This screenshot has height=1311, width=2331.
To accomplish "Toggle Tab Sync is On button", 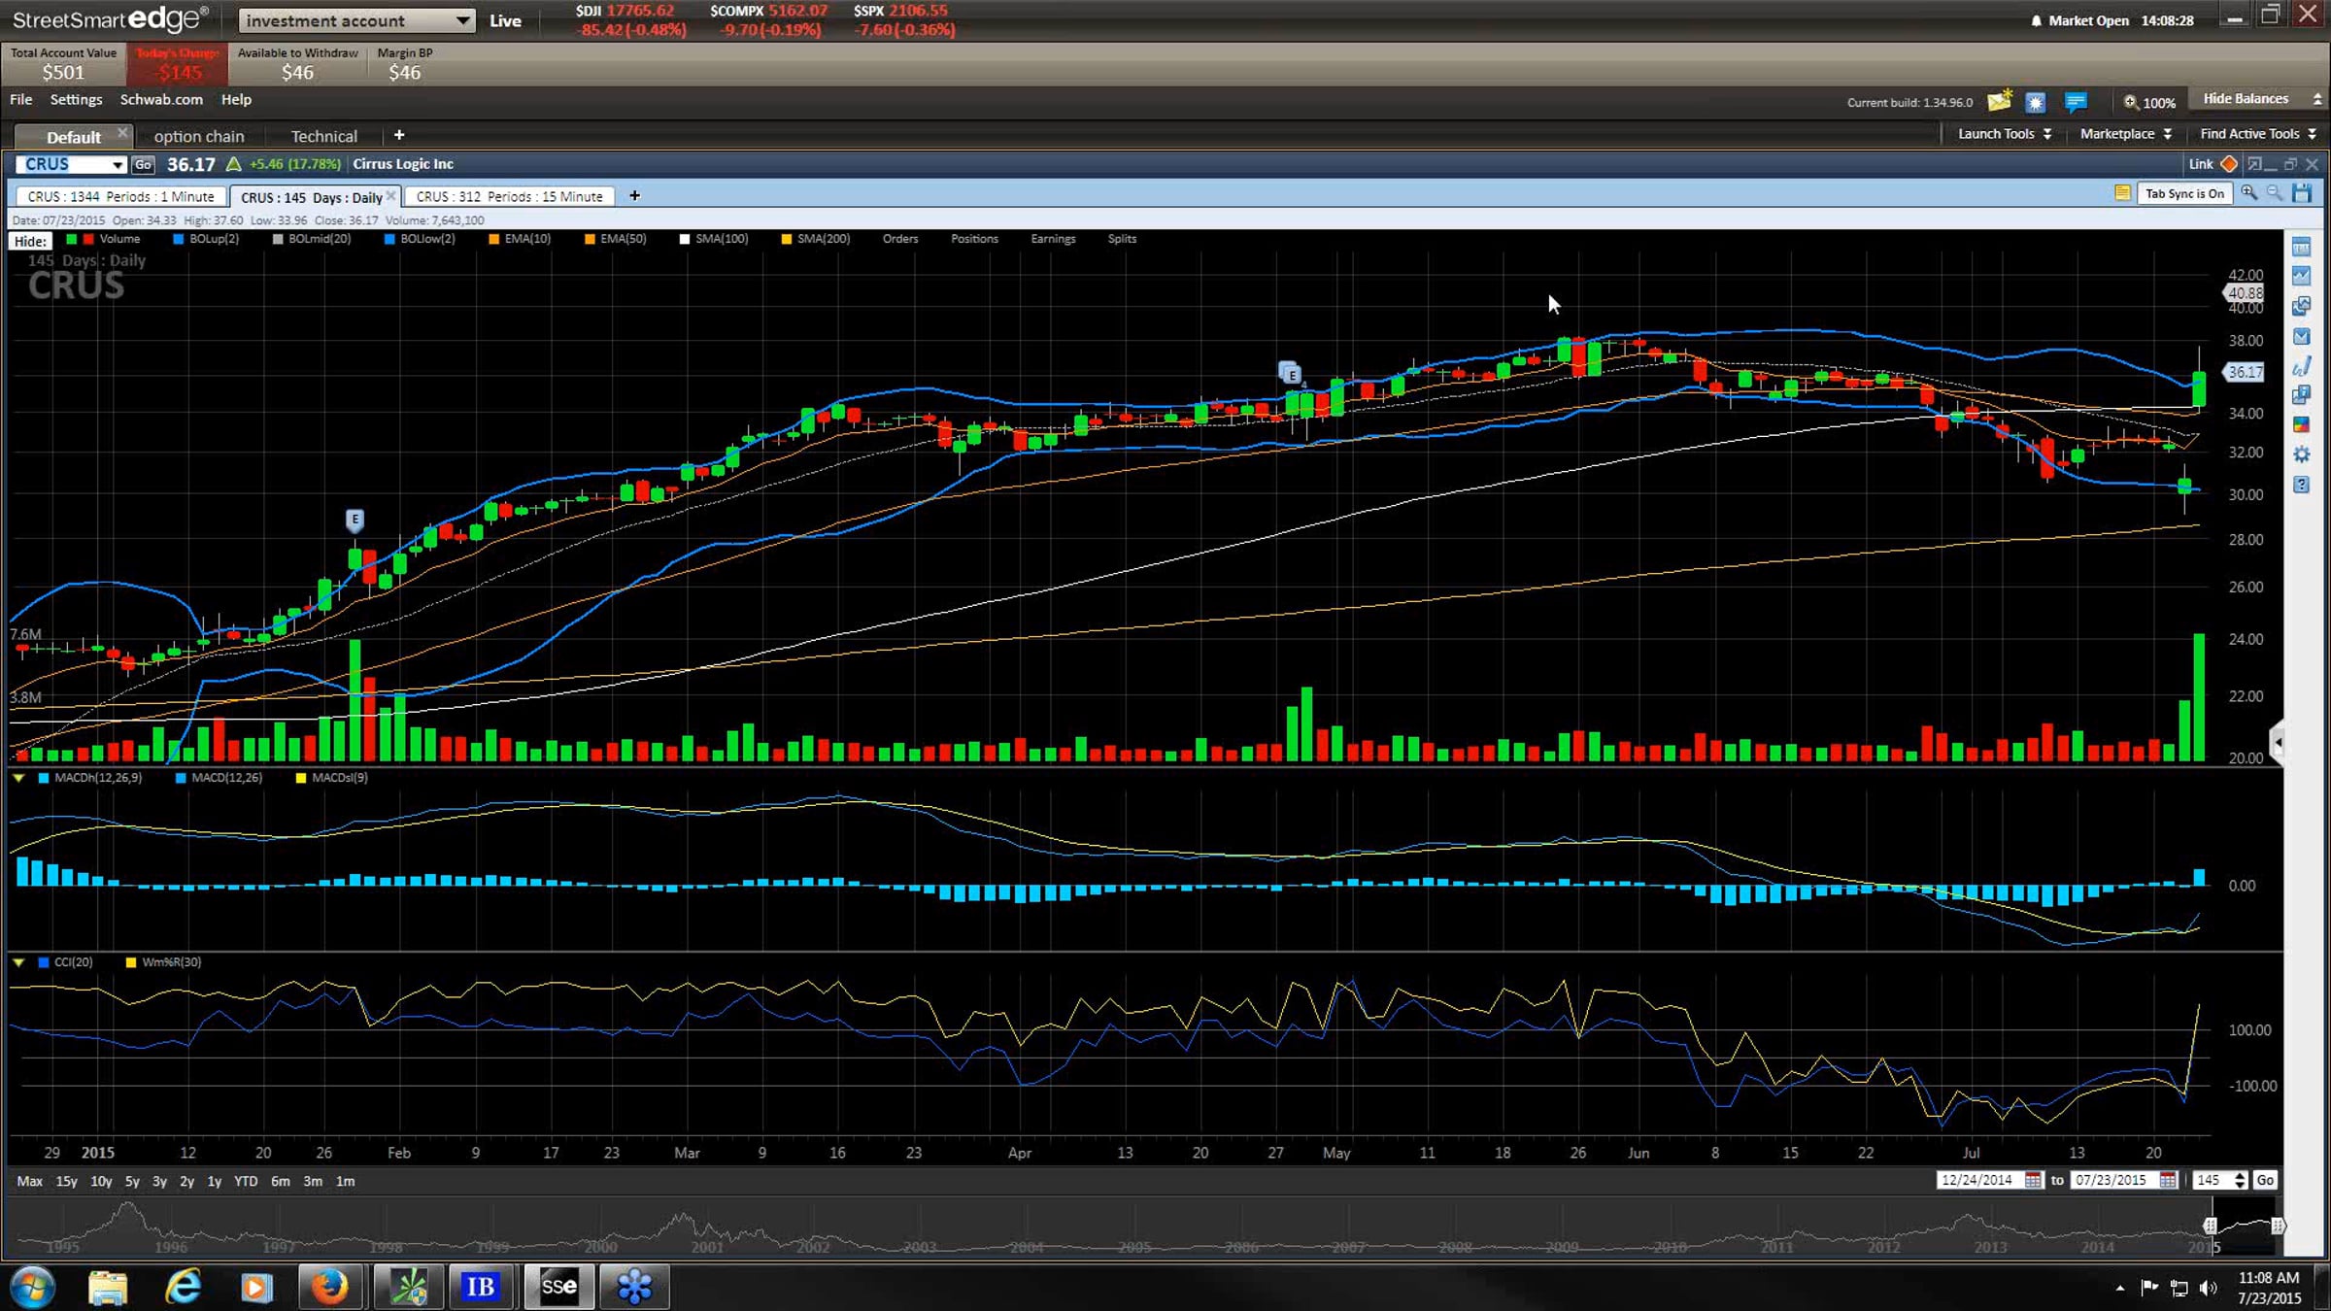I will [2184, 193].
